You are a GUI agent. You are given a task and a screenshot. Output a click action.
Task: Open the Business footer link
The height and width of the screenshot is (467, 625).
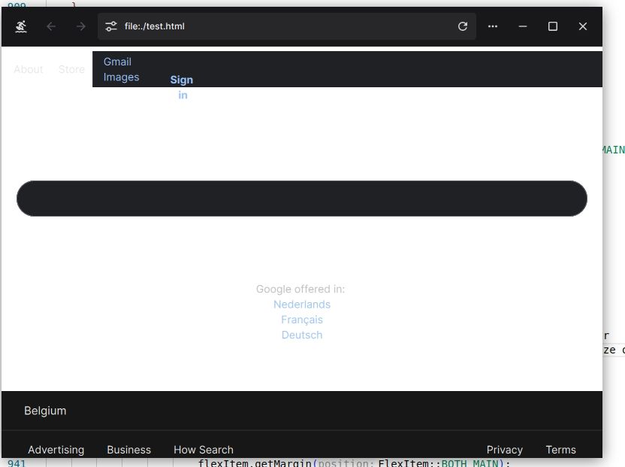pos(128,450)
